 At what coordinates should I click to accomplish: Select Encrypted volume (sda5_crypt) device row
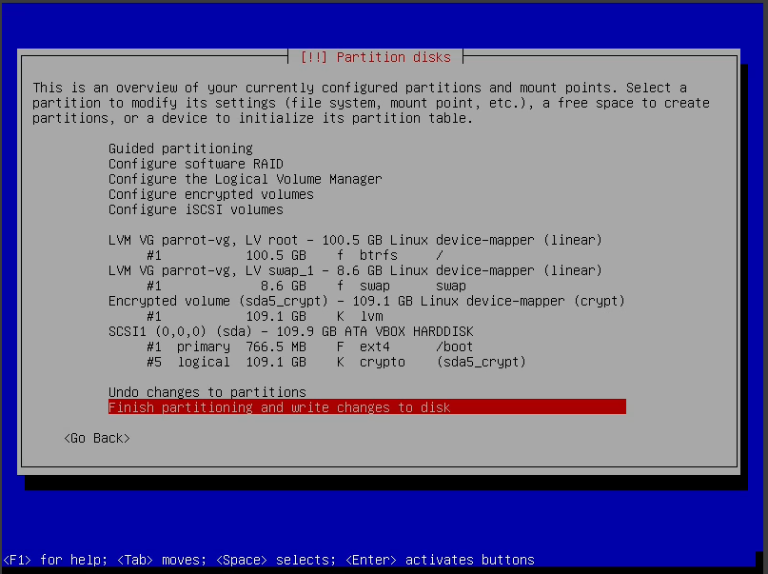click(x=366, y=301)
